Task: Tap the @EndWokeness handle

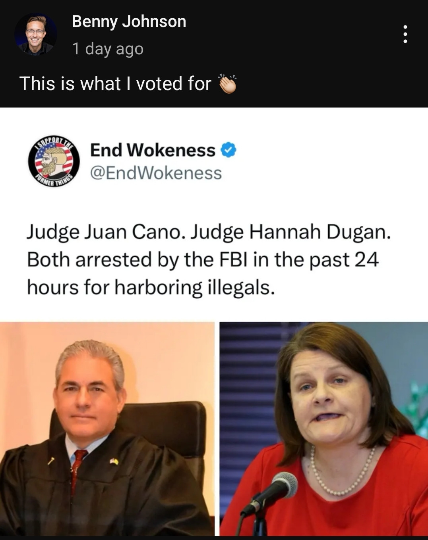Action: coord(156,173)
